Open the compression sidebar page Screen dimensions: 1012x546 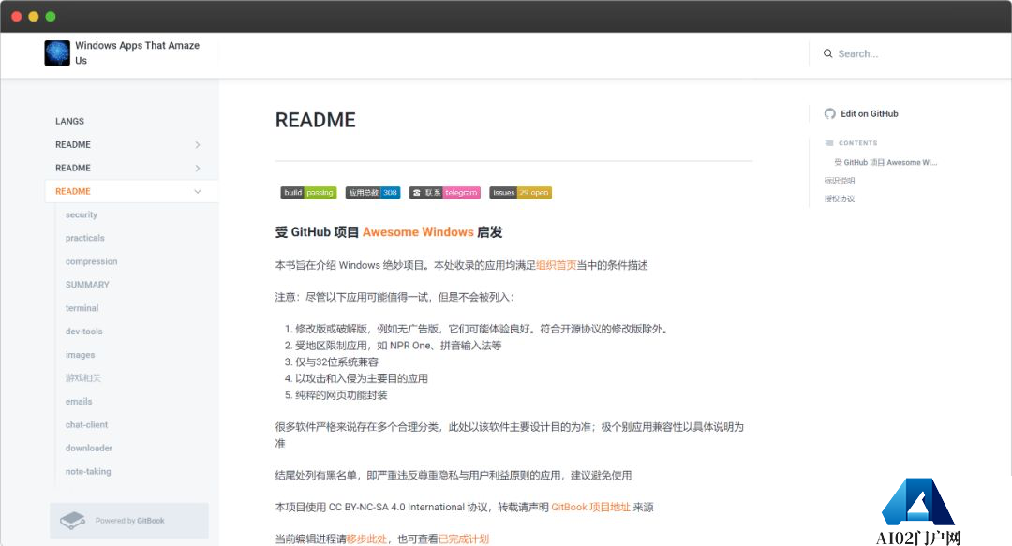tap(91, 261)
